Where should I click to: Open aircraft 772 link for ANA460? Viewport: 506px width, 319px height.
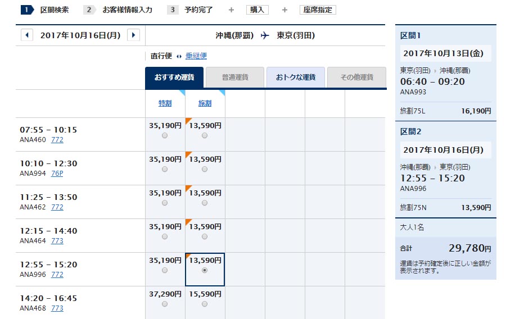(57, 140)
